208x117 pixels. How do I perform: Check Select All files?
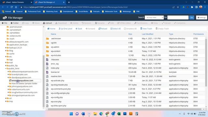coord(116,29)
